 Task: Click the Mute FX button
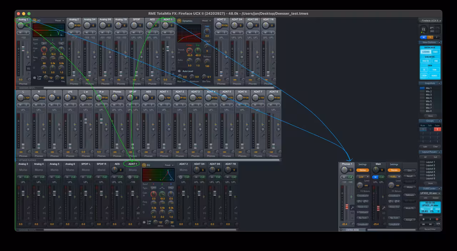tap(410, 208)
